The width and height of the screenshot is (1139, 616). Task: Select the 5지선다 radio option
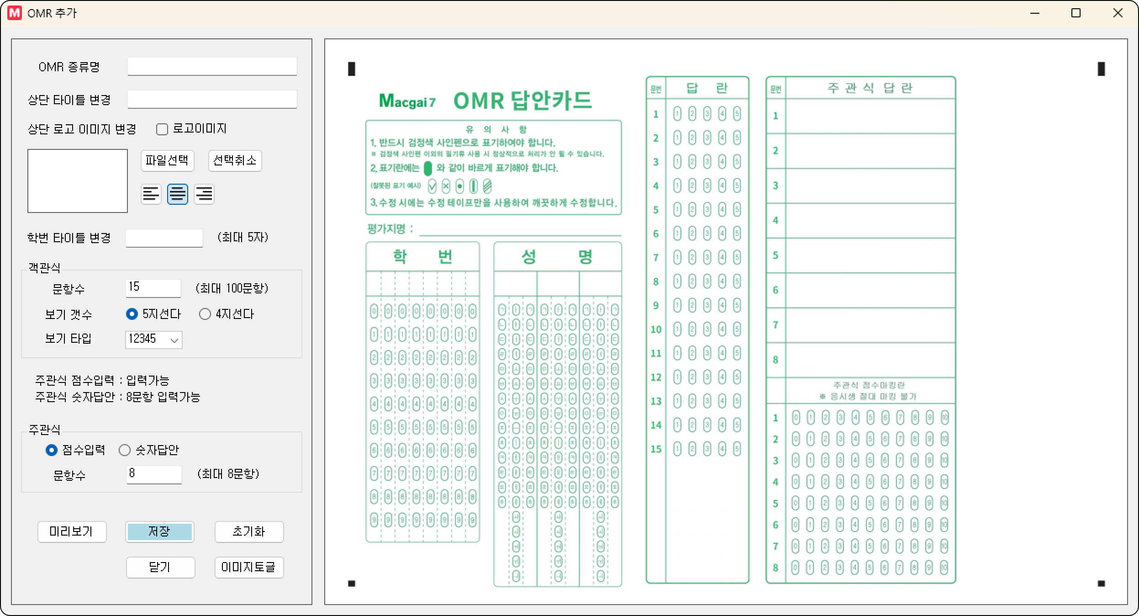tap(132, 314)
